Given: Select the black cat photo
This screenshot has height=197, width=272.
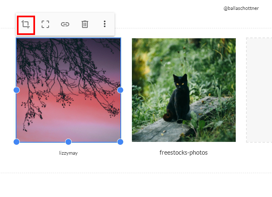Looking at the screenshot, I should (184, 90).
